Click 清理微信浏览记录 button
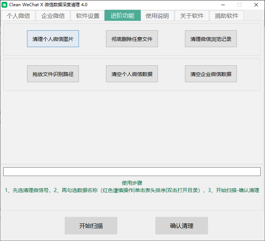This screenshot has height=241, width=265. coord(211,39)
